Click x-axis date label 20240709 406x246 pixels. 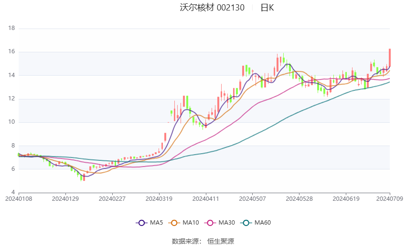coord(390,199)
